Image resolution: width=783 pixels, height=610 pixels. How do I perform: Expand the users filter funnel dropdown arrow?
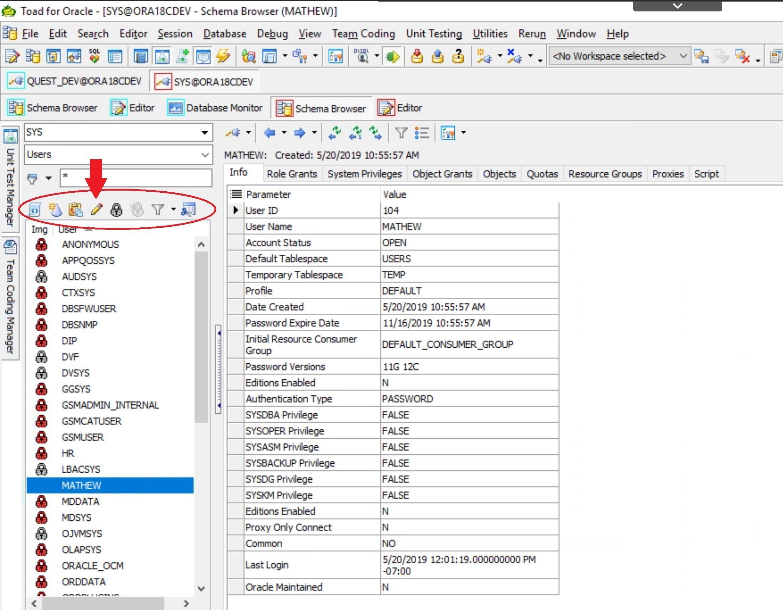pos(173,210)
